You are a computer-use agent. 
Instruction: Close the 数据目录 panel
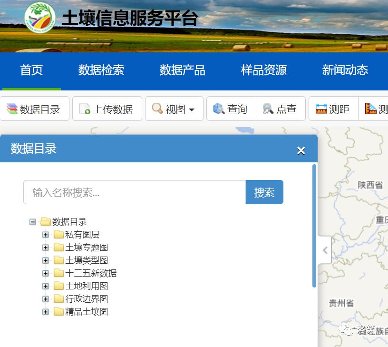click(x=301, y=150)
